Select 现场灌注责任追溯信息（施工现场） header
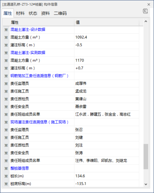Image resolution: width=154 pixels, height=193 pixels. click(x=39, y=122)
